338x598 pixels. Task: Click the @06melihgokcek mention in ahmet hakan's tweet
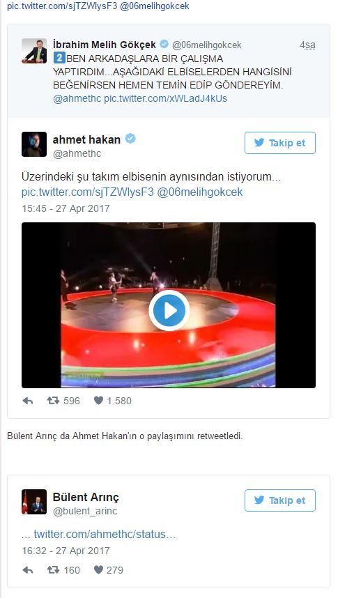(200, 192)
